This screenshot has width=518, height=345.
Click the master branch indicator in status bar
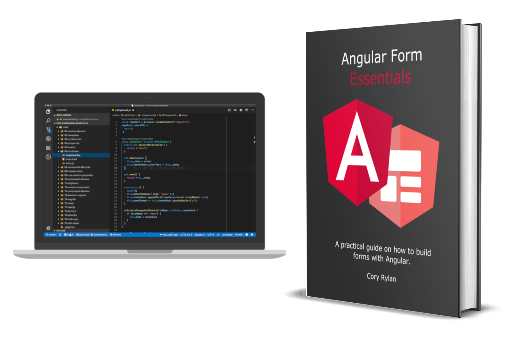(51, 235)
